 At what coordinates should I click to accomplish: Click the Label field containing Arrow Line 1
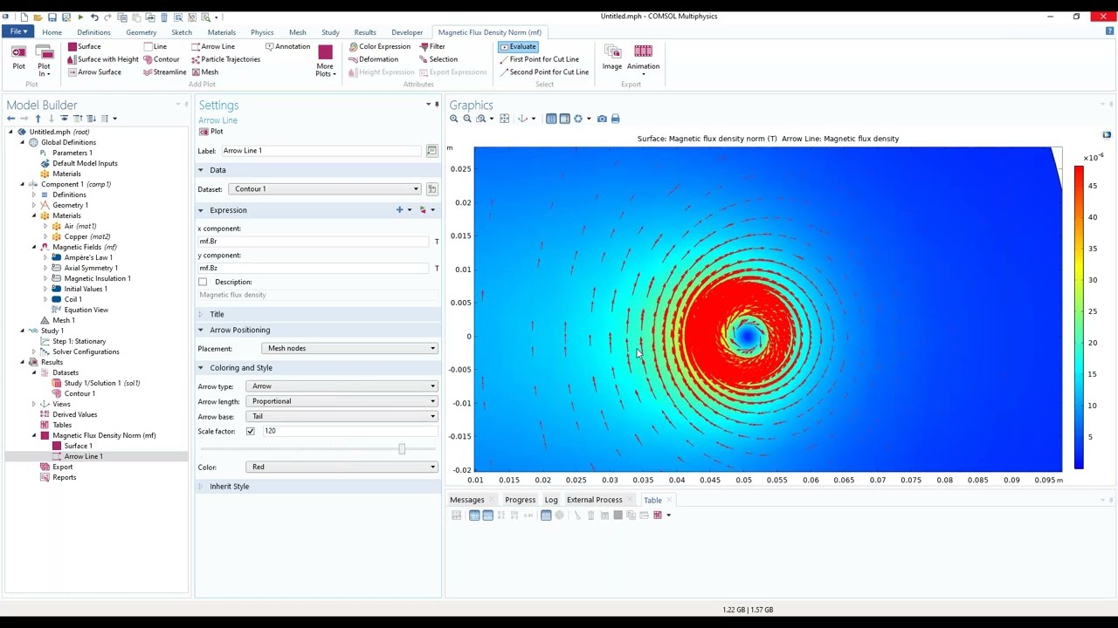tap(321, 151)
